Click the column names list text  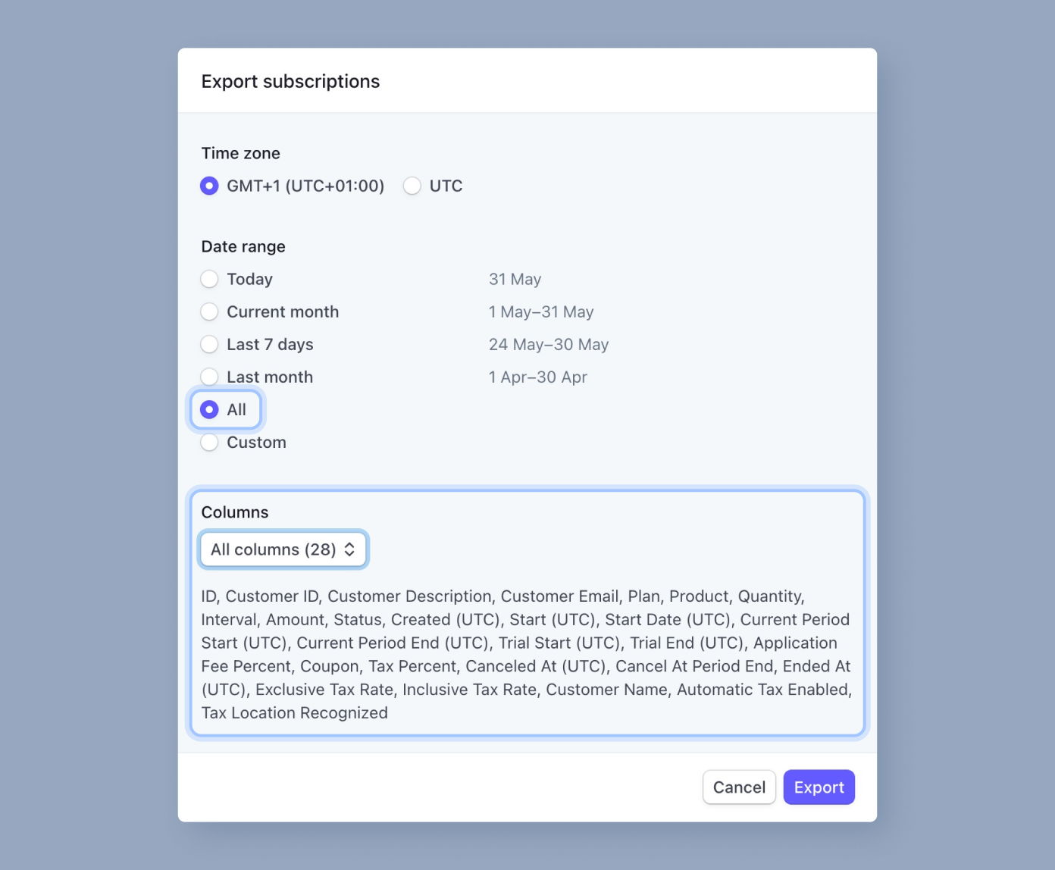[526, 654]
